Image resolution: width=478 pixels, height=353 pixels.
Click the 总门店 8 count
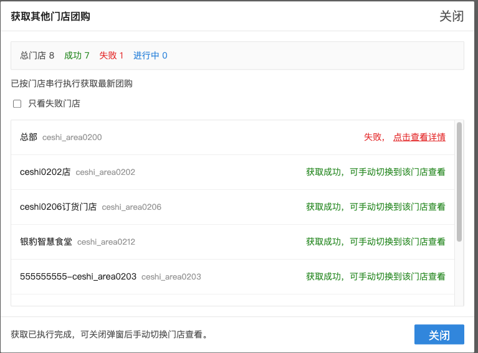(x=37, y=55)
